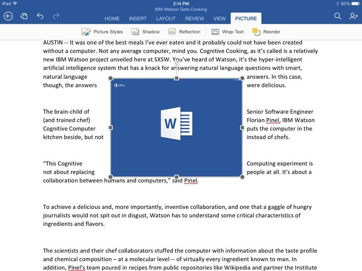Switch to the HOME tab
The width and height of the screenshot is (362, 271).
[112, 19]
